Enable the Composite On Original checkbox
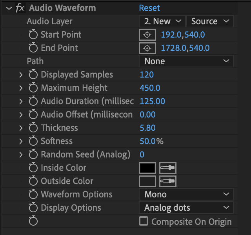The image size is (251, 235). 144,221
